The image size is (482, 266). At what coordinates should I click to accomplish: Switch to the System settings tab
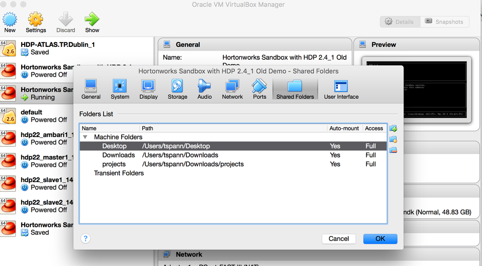[120, 89]
